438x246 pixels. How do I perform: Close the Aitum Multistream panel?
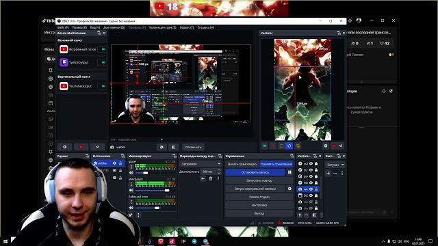pyautogui.click(x=105, y=33)
